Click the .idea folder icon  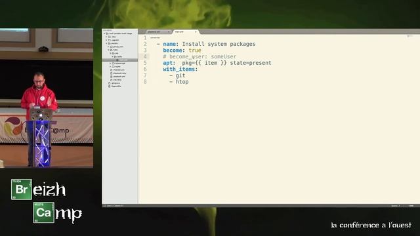[110, 37]
